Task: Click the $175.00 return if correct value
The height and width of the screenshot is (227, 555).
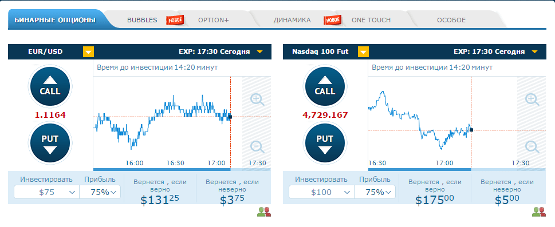Action: click(435, 200)
